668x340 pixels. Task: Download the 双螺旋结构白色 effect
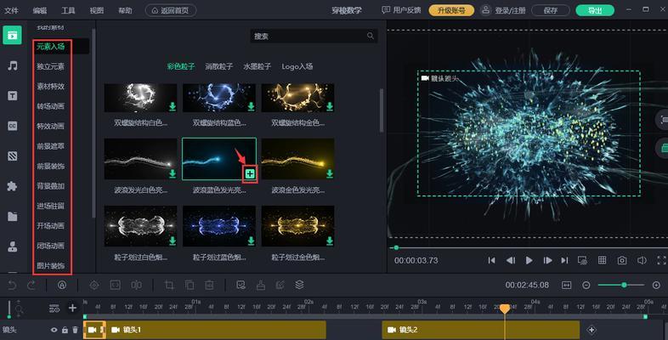[173, 106]
